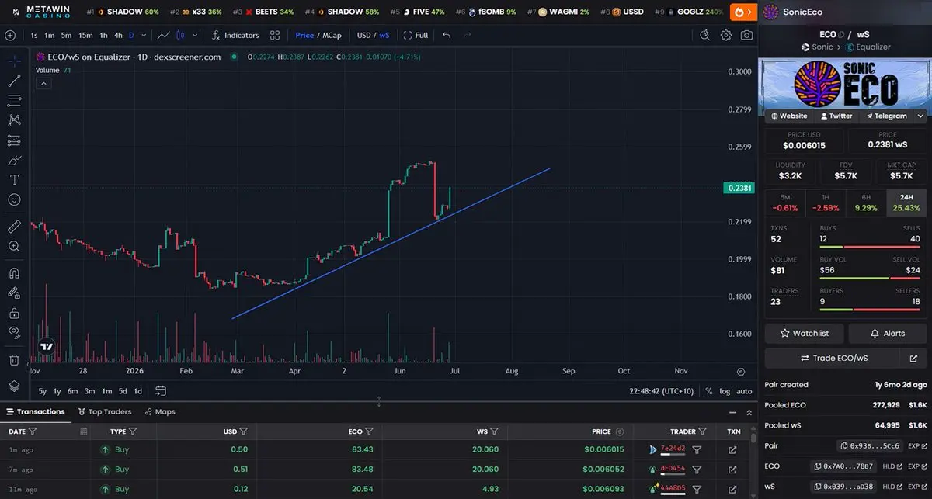
Task: Open the 7e24d2 transaction in explorer
Action: [732, 449]
